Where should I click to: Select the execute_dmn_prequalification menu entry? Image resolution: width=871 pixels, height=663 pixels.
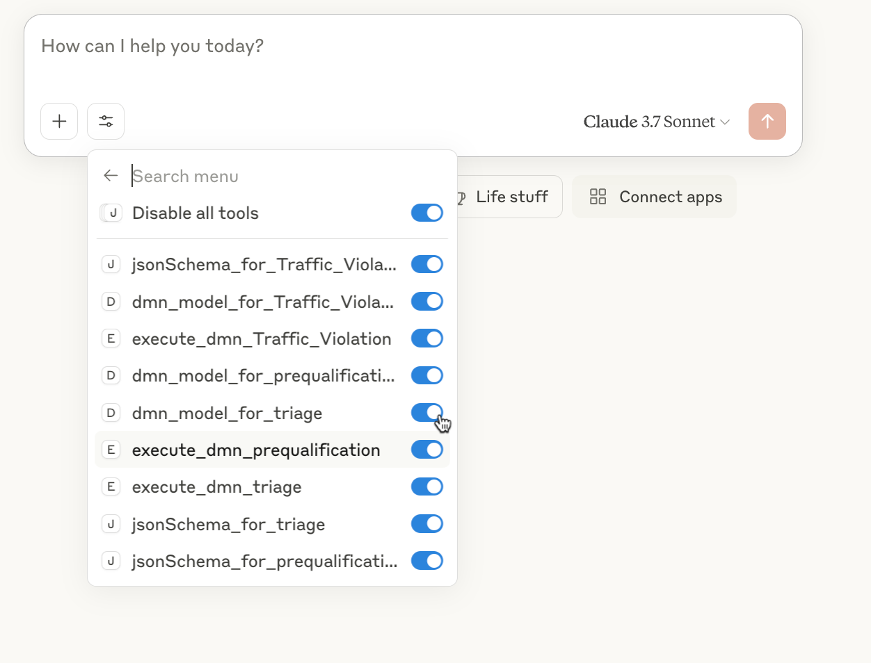click(256, 450)
